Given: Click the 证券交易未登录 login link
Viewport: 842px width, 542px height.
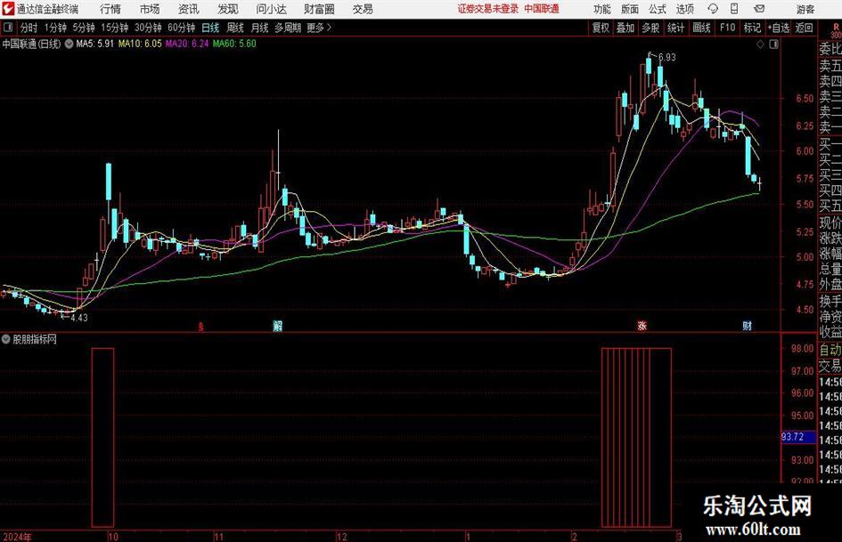Looking at the screenshot, I should coord(488,9).
